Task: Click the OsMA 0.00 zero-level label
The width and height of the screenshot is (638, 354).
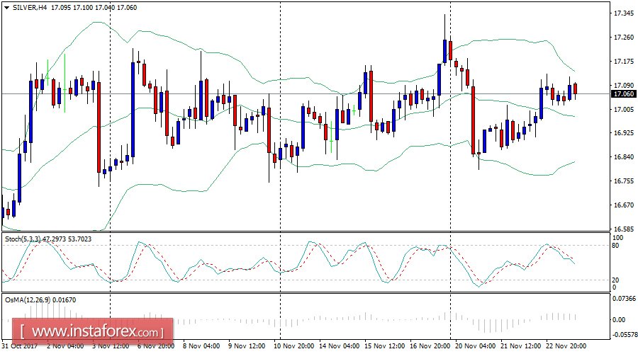Action: 619,320
